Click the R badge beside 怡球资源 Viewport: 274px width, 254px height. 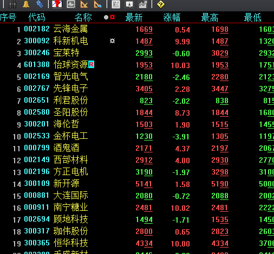pyautogui.click(x=92, y=64)
